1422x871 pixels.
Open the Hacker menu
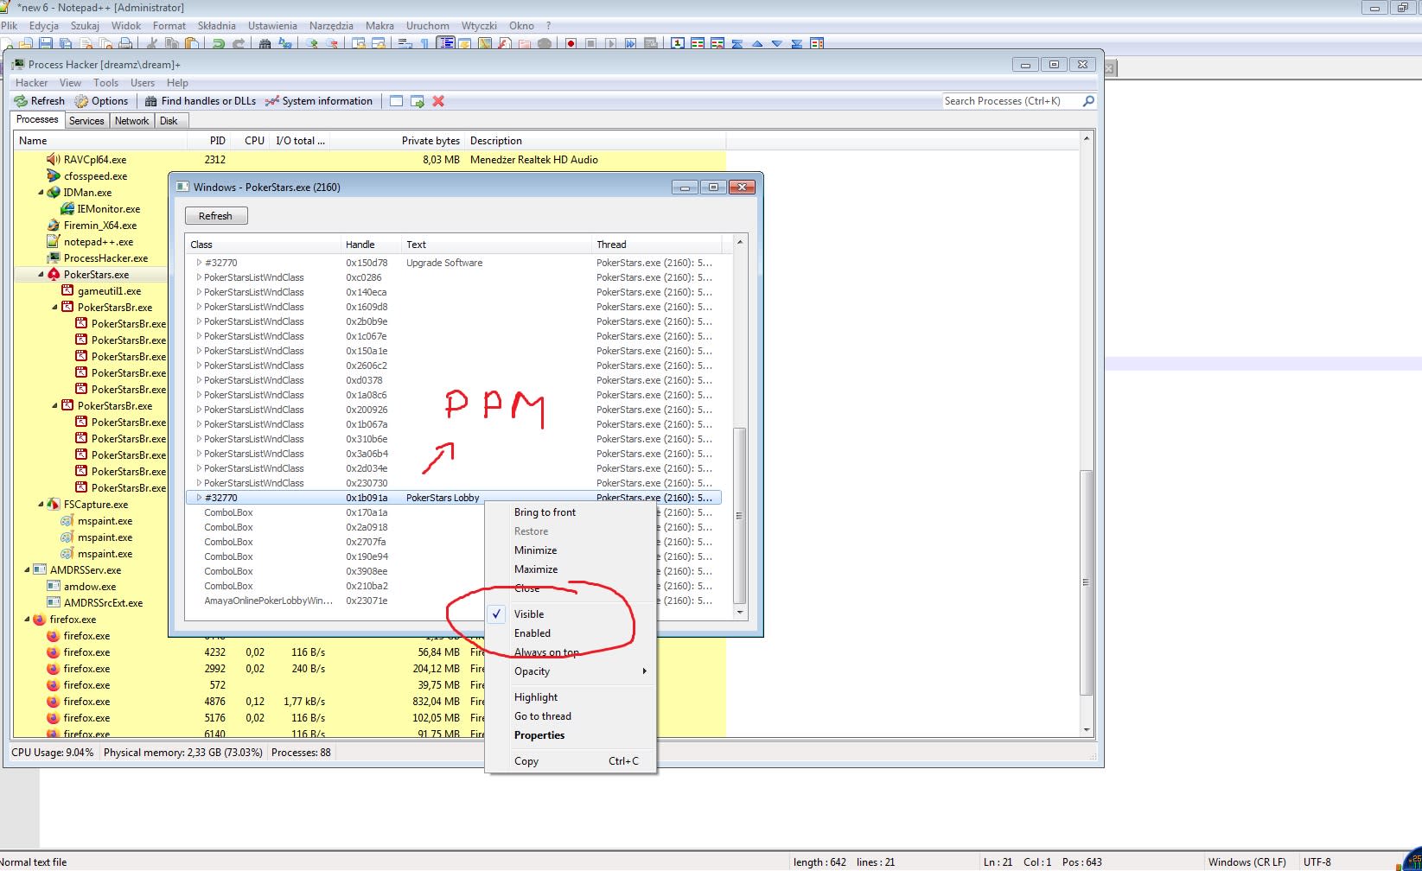click(x=32, y=83)
